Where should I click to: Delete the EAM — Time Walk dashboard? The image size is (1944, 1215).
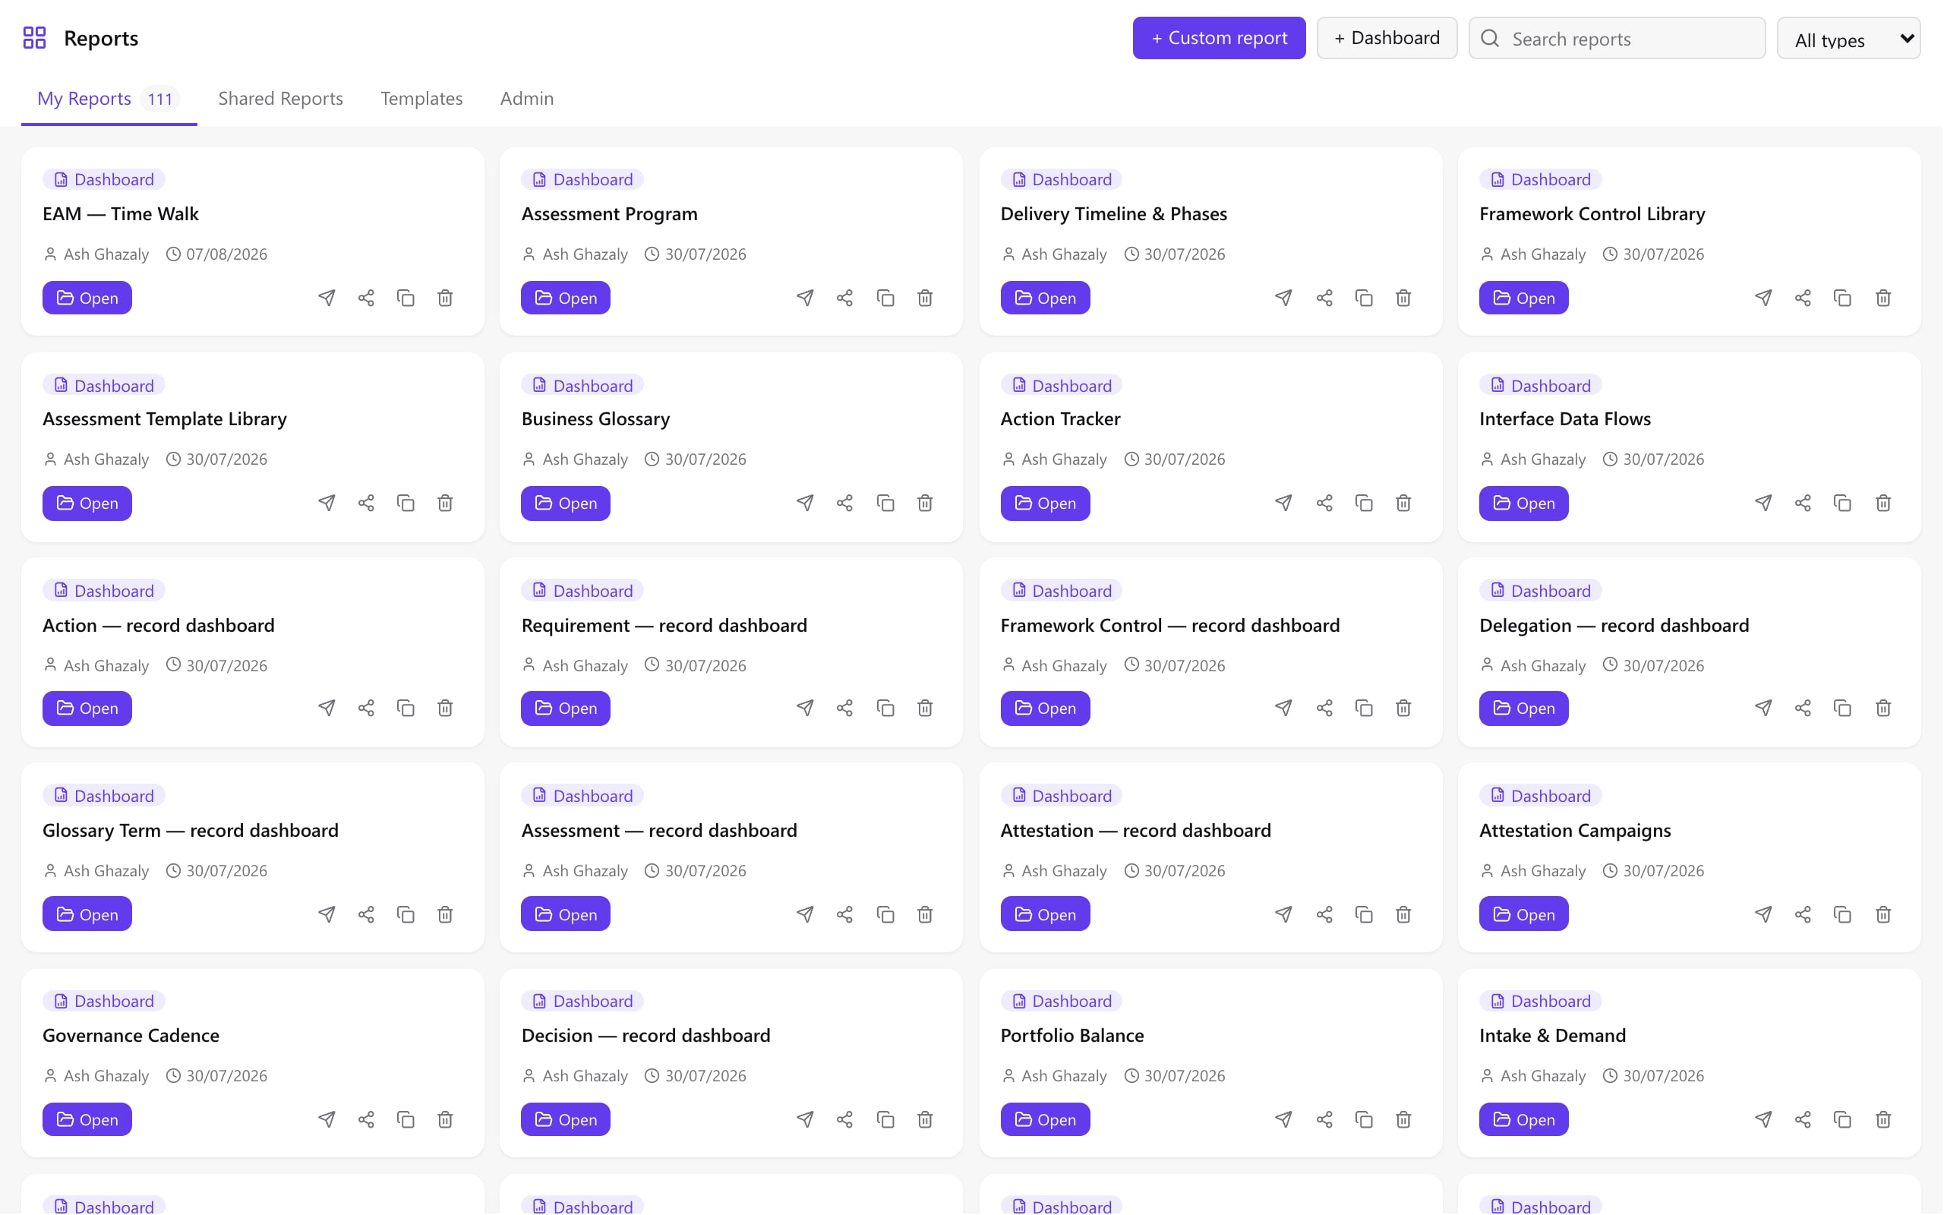(x=445, y=298)
